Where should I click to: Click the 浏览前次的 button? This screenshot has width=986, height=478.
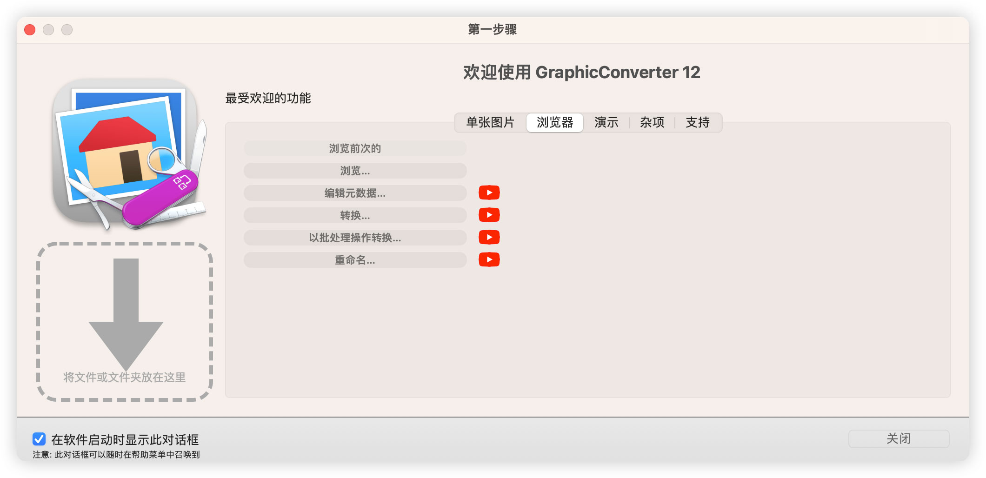tap(355, 148)
